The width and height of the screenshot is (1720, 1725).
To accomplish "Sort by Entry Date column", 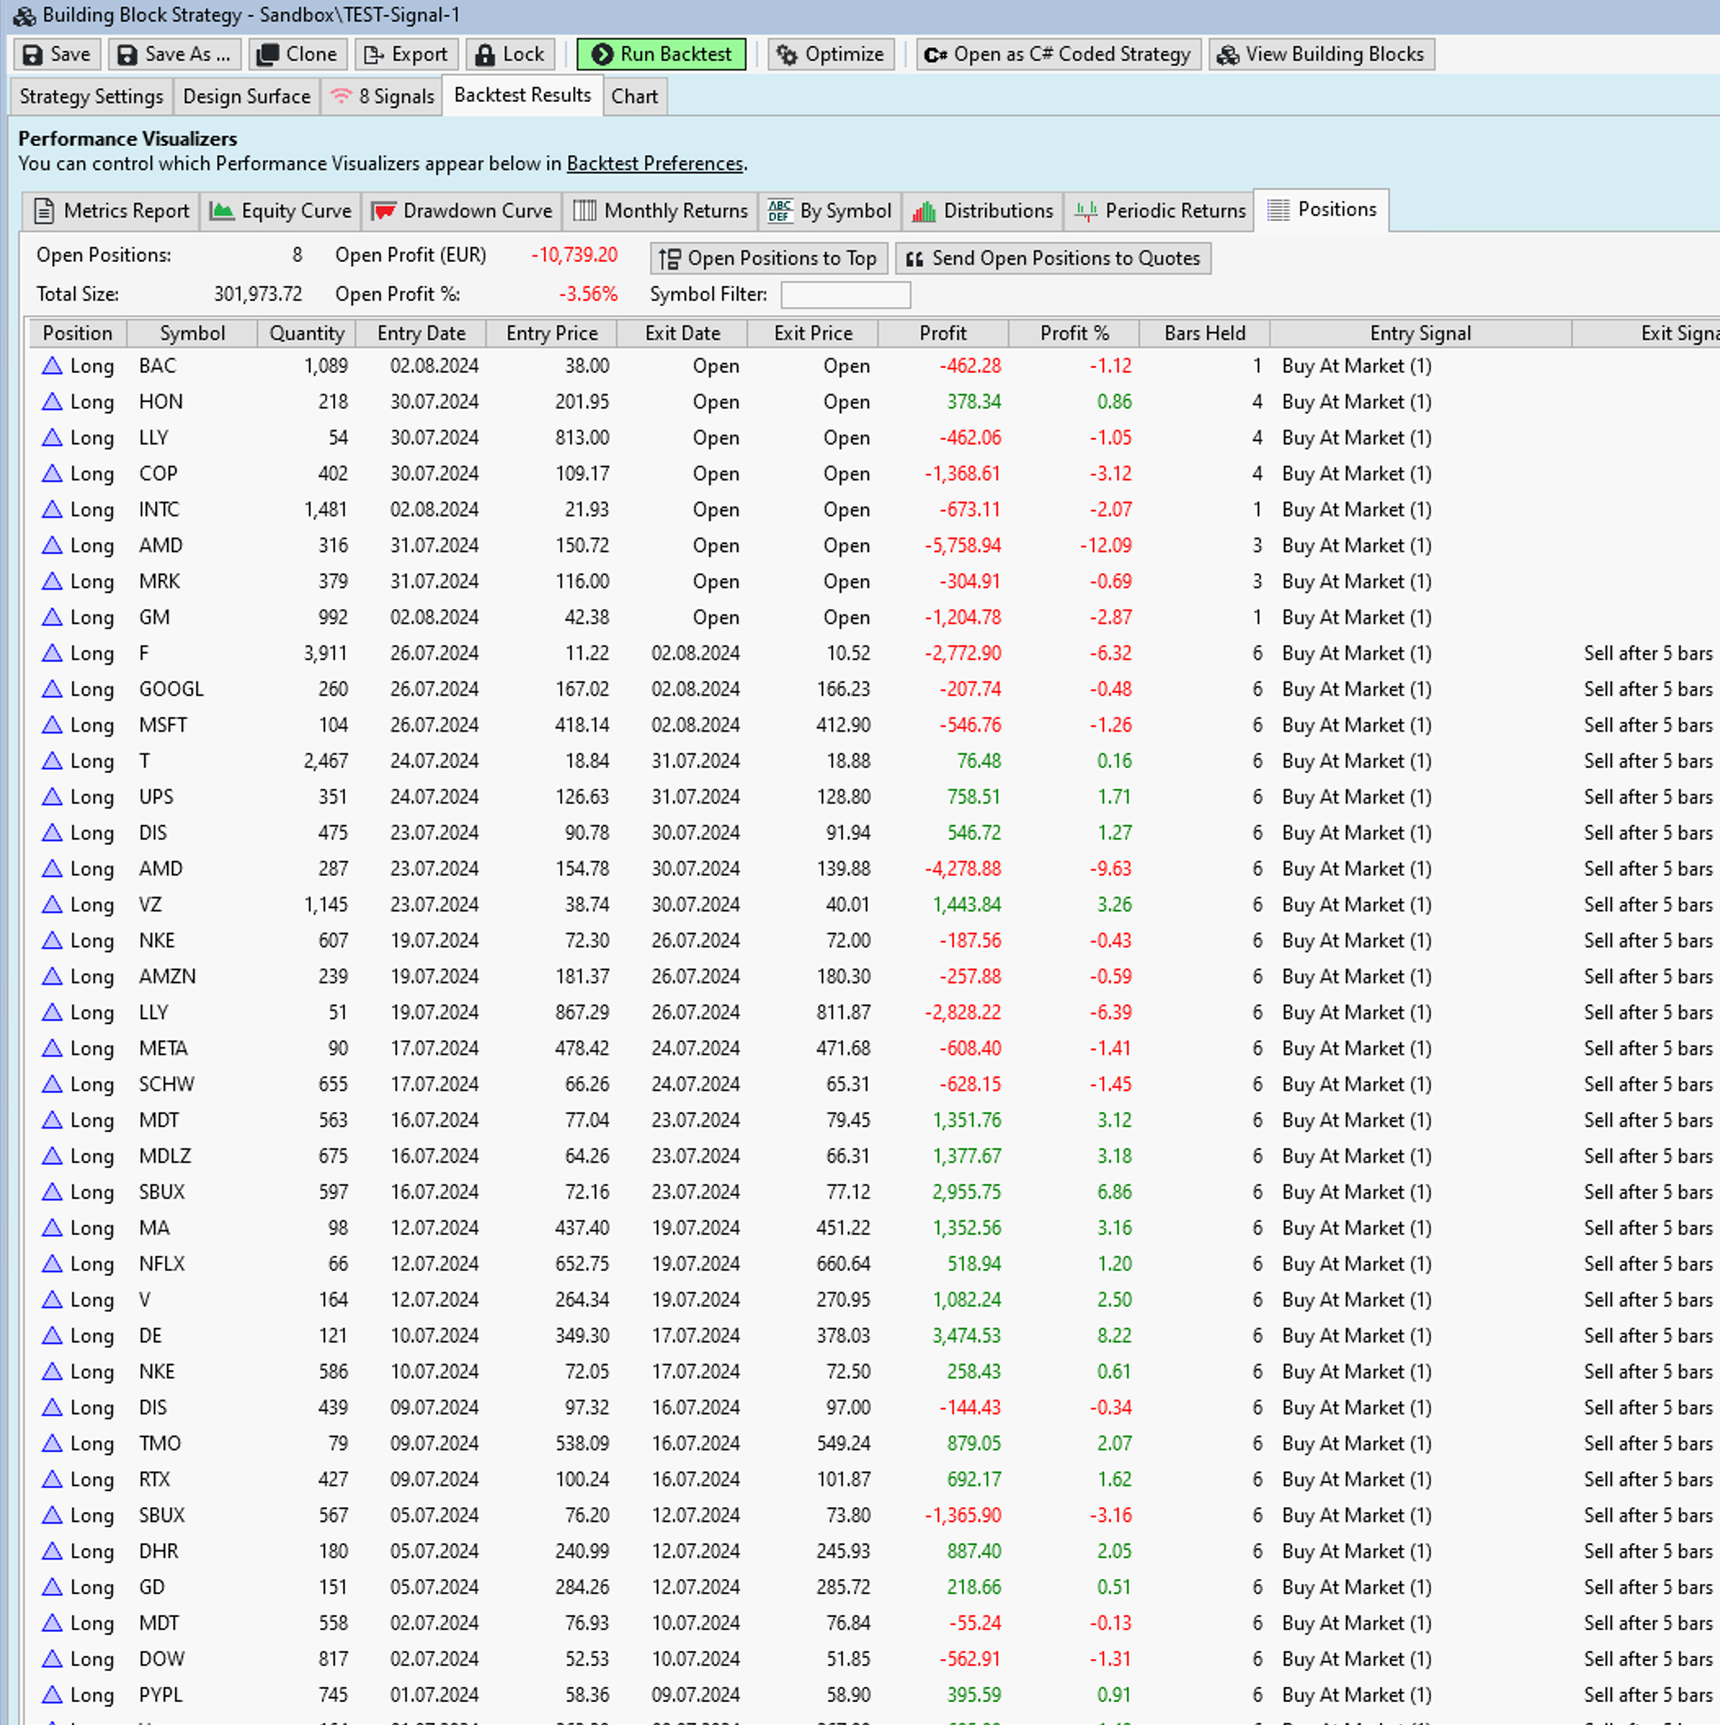I will [421, 334].
